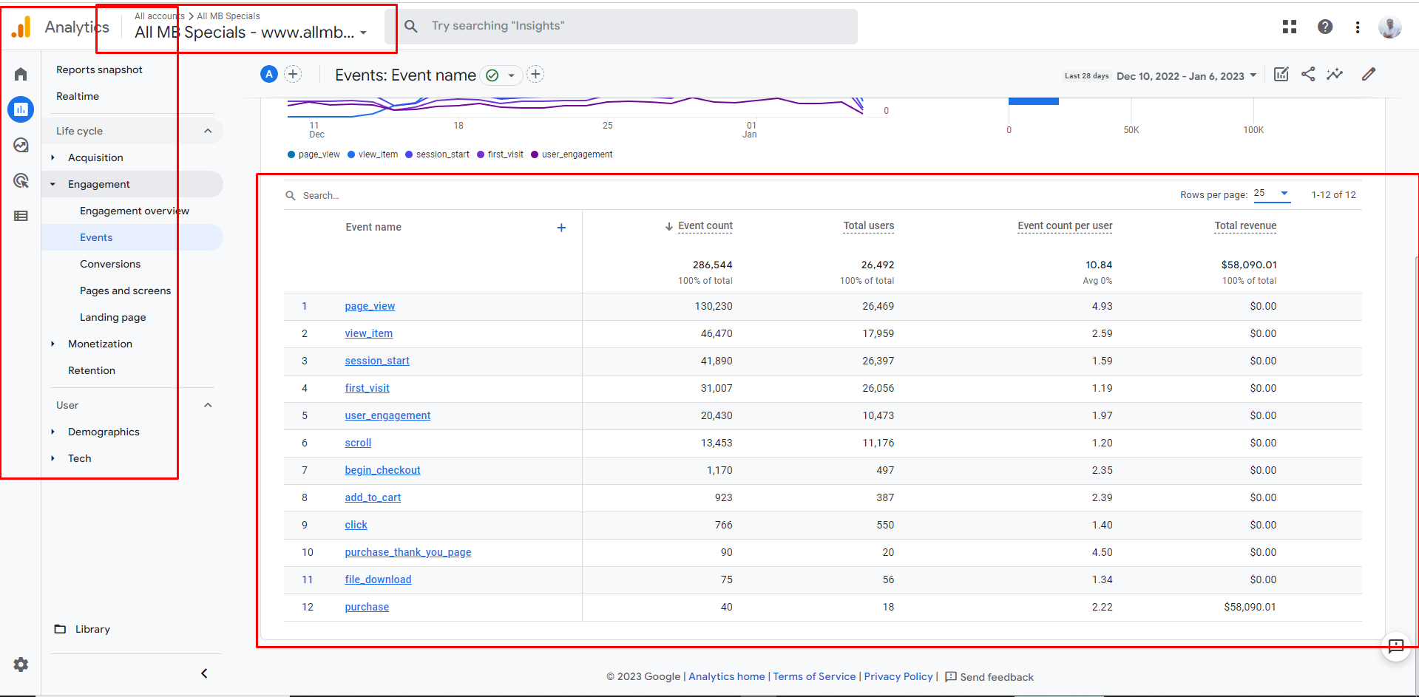The height and width of the screenshot is (697, 1419).
Task: View insights for this report
Action: [x=1335, y=74]
